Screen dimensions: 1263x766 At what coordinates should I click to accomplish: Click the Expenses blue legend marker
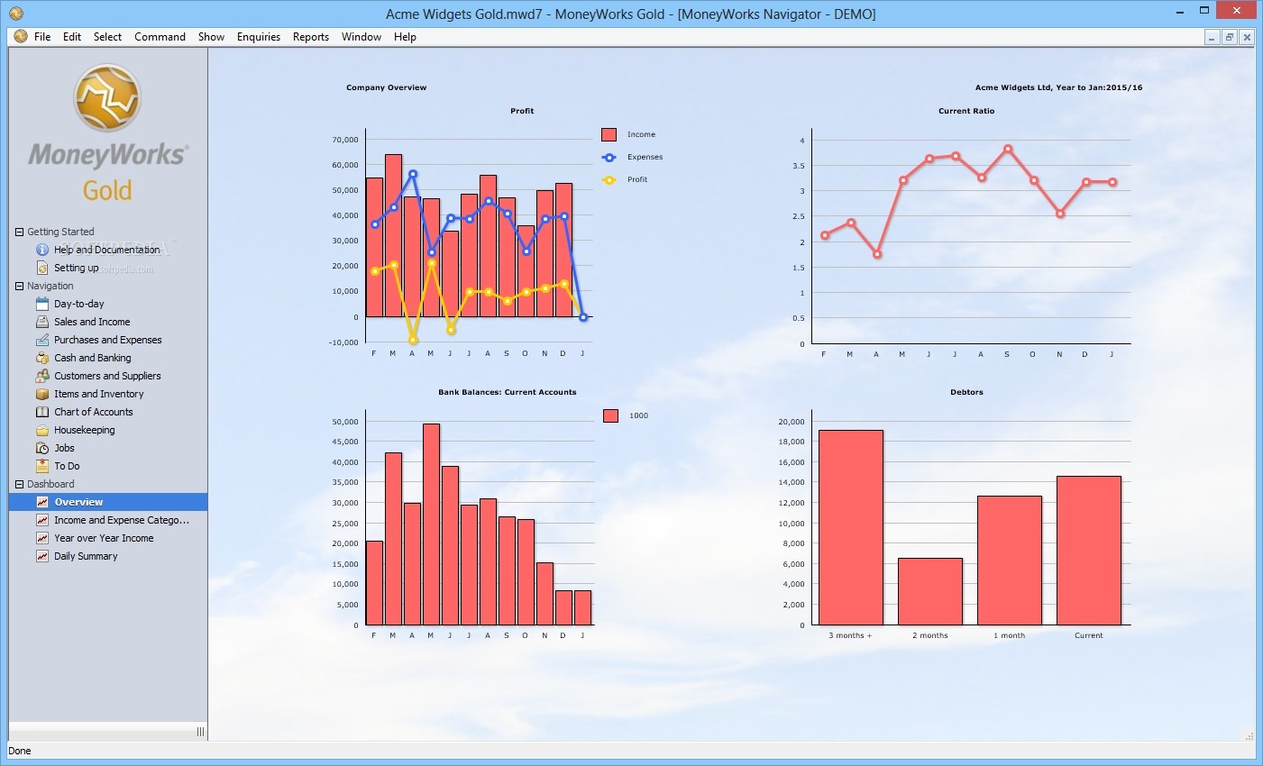(x=609, y=157)
